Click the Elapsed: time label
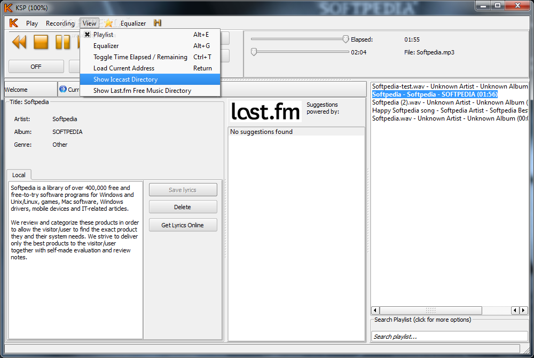 coord(362,39)
